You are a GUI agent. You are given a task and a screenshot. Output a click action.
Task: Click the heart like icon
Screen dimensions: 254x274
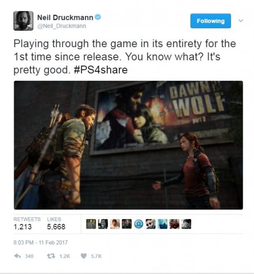(x=84, y=256)
